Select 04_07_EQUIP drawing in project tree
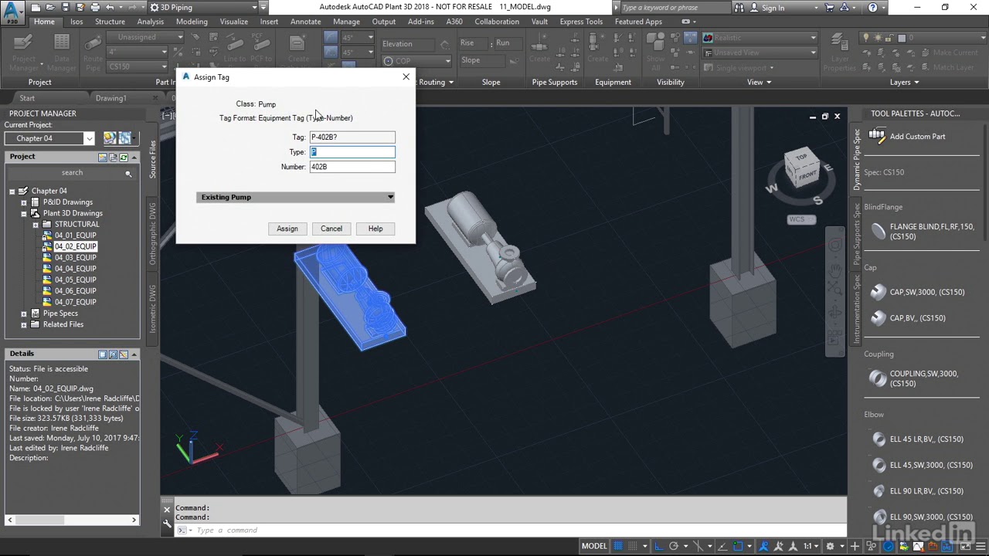The width and height of the screenshot is (989, 556). pos(75,302)
